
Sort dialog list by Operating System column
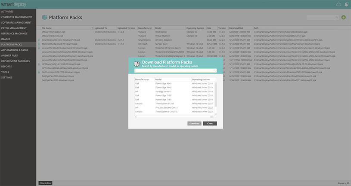pos(204,79)
